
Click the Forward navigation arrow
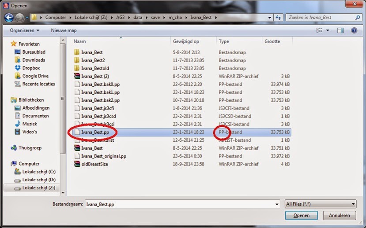[19, 18]
